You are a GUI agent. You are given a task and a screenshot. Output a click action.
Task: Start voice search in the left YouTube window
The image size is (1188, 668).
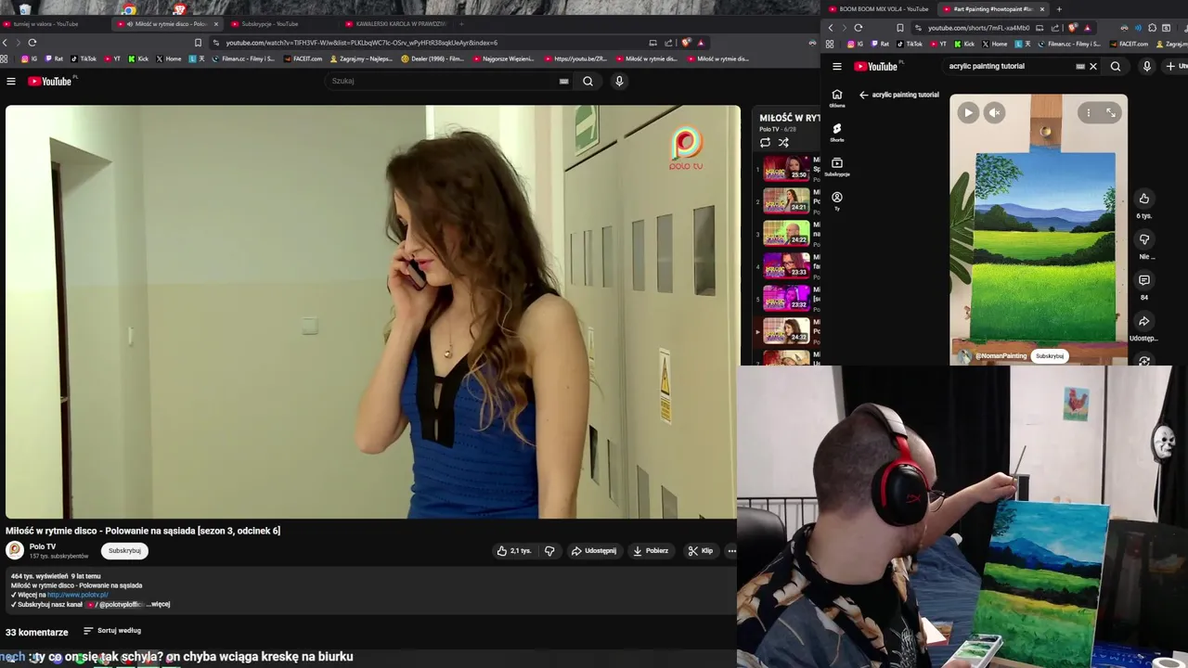pyautogui.click(x=619, y=81)
